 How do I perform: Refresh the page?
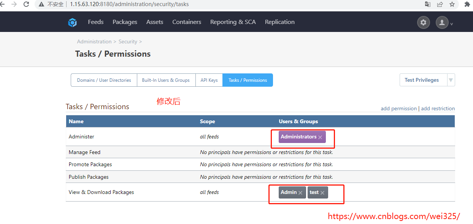(25, 4)
